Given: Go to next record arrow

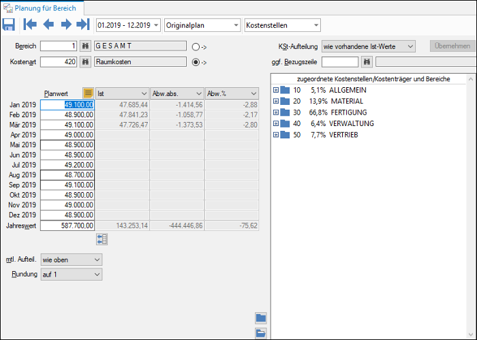Looking at the screenshot, I should pos(66,25).
